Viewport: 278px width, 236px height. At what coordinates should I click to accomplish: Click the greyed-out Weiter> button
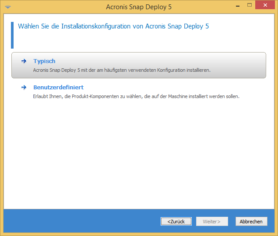point(212,222)
